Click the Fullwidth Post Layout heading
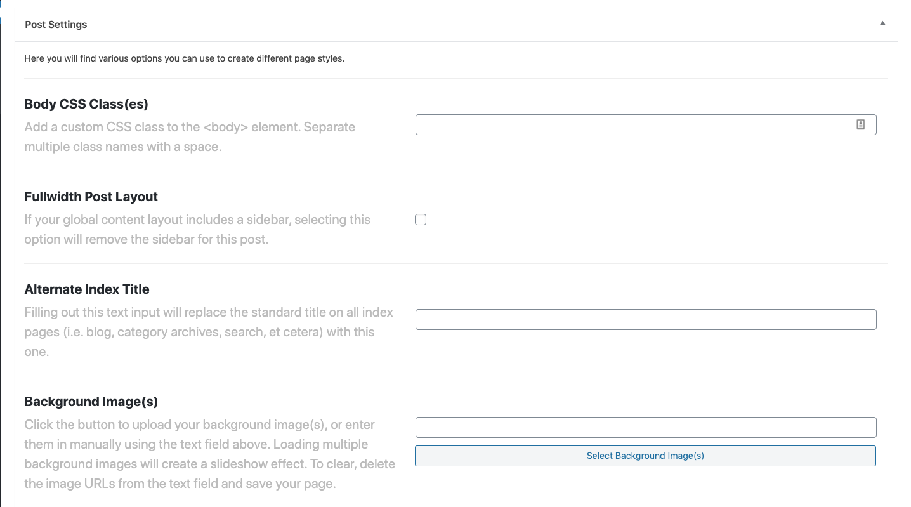 91,197
